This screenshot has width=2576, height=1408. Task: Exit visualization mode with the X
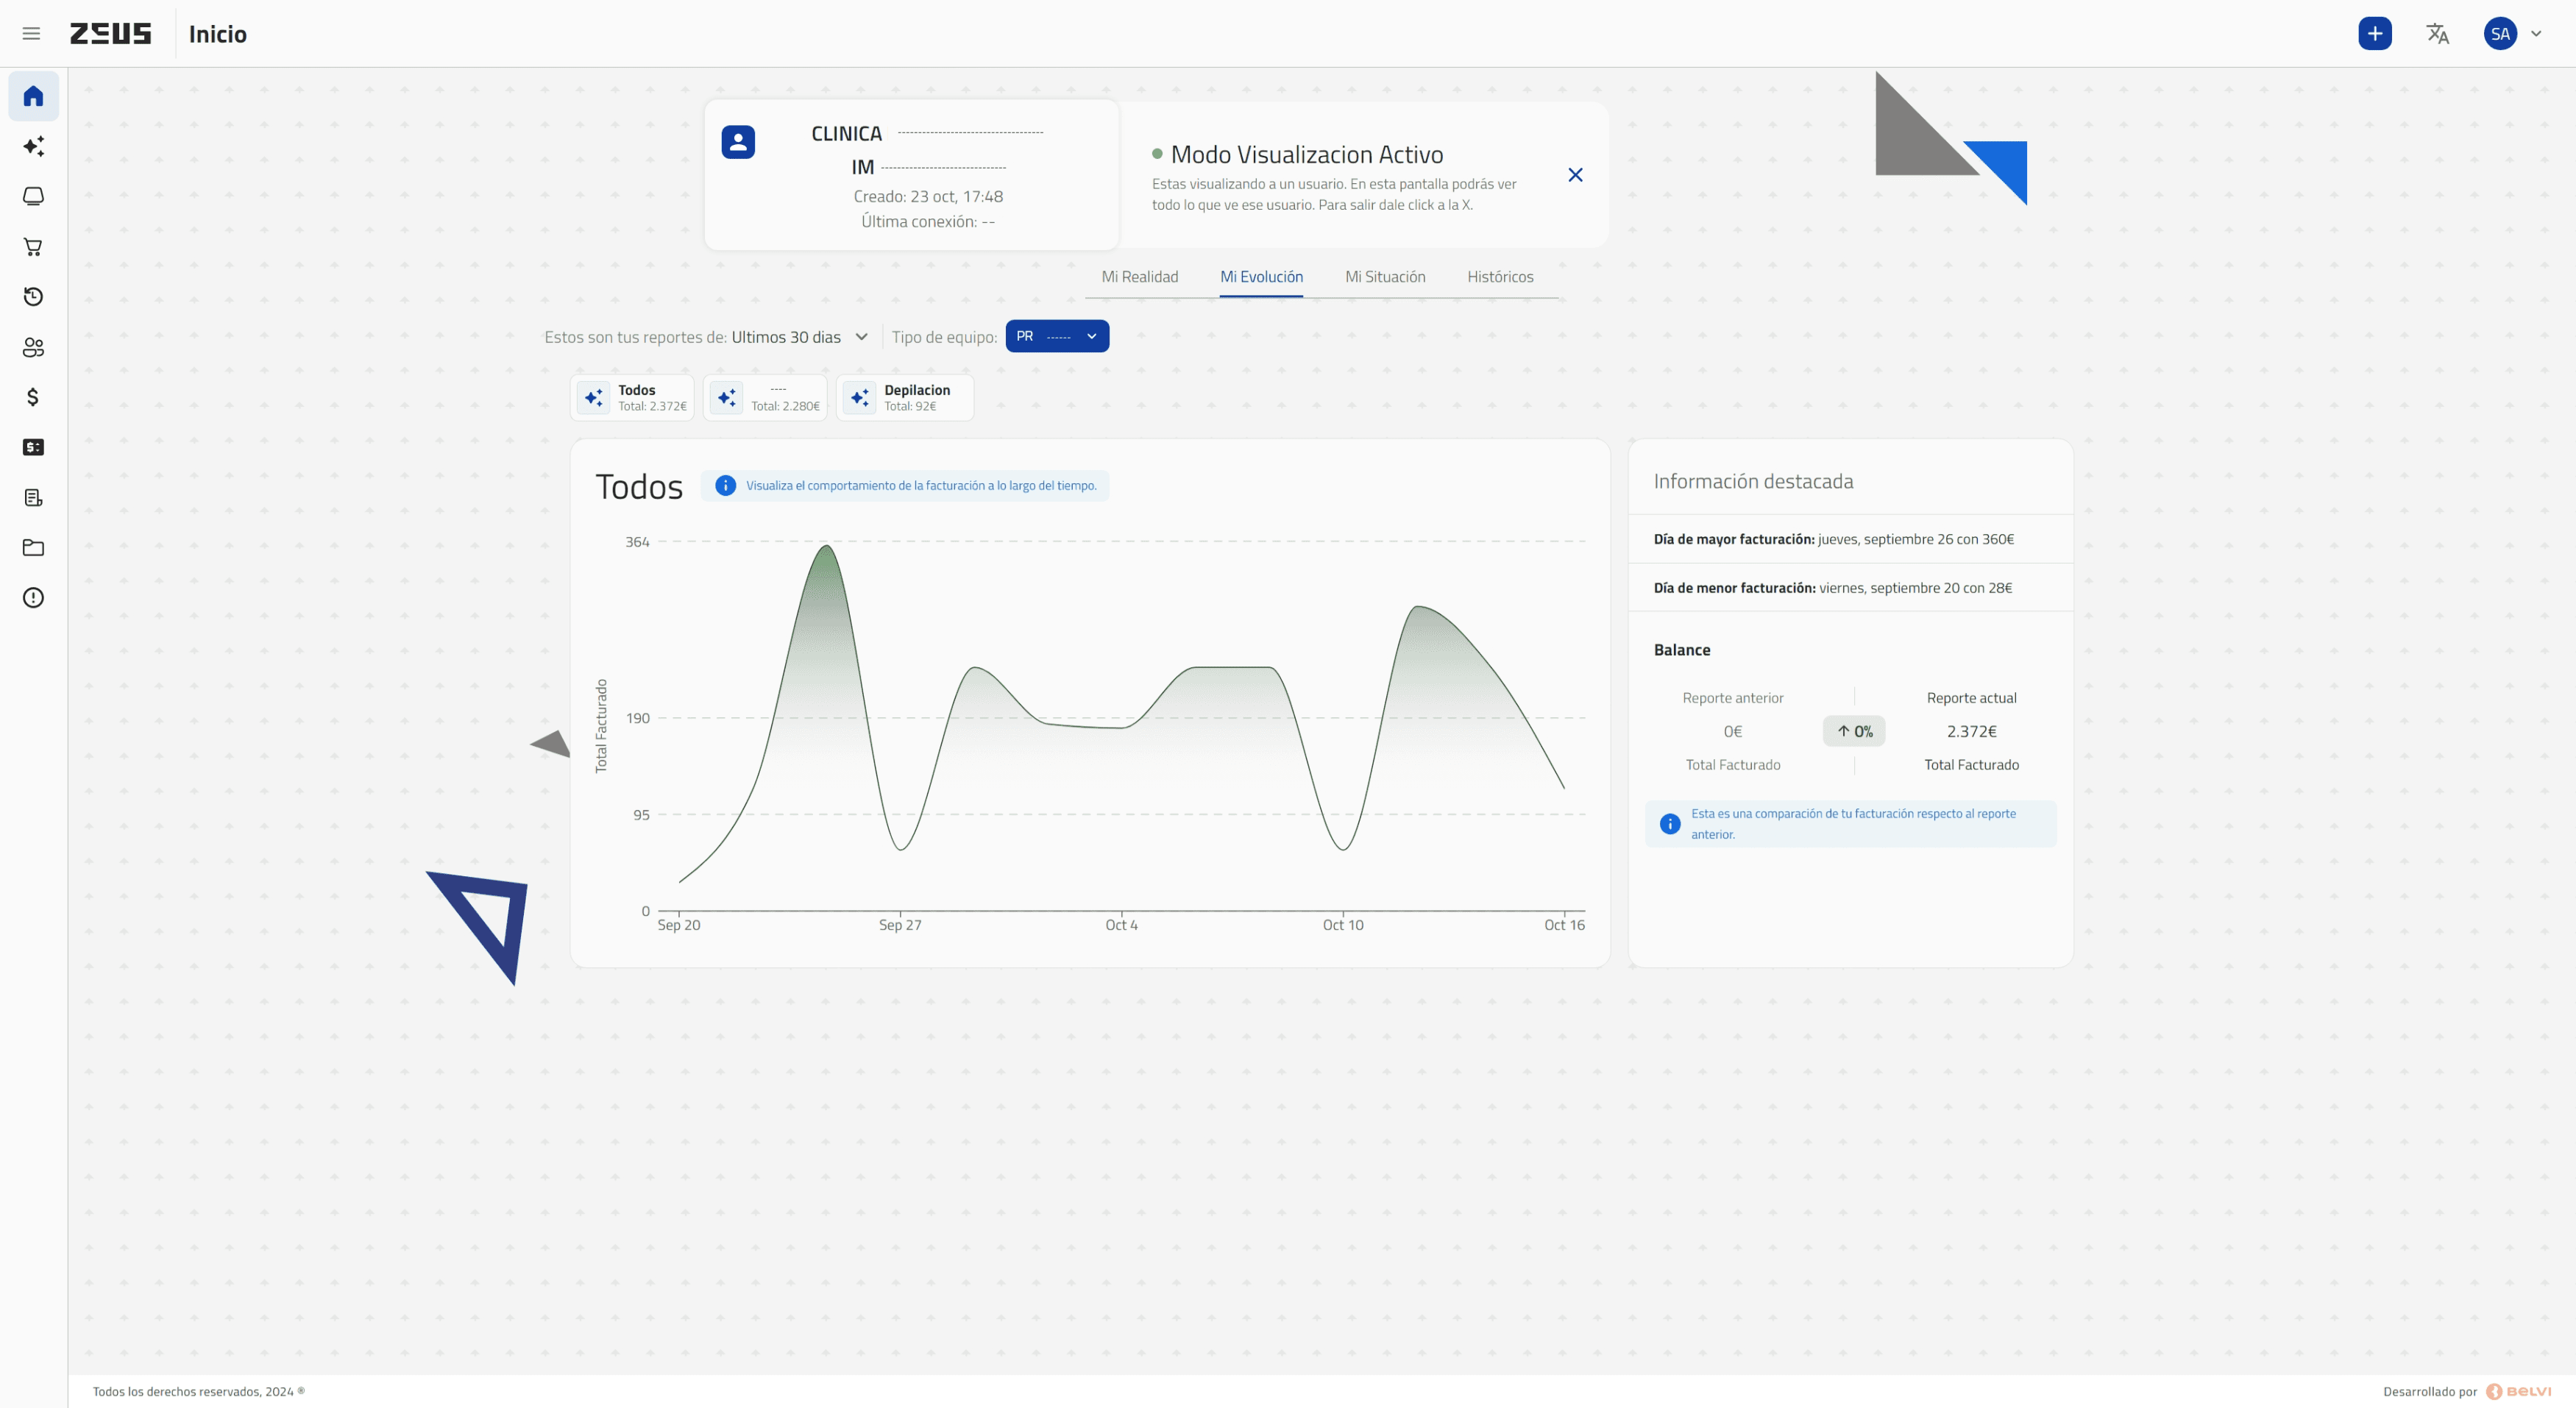(x=1575, y=175)
